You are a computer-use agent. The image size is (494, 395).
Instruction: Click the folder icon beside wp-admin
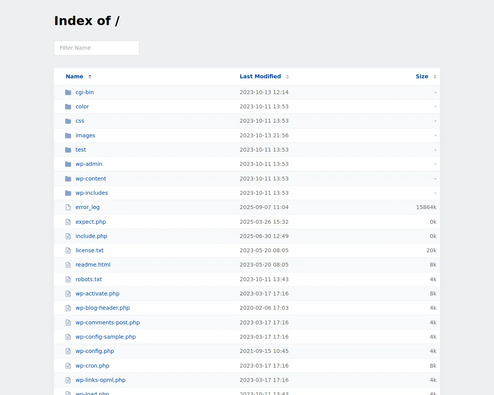[x=68, y=164]
